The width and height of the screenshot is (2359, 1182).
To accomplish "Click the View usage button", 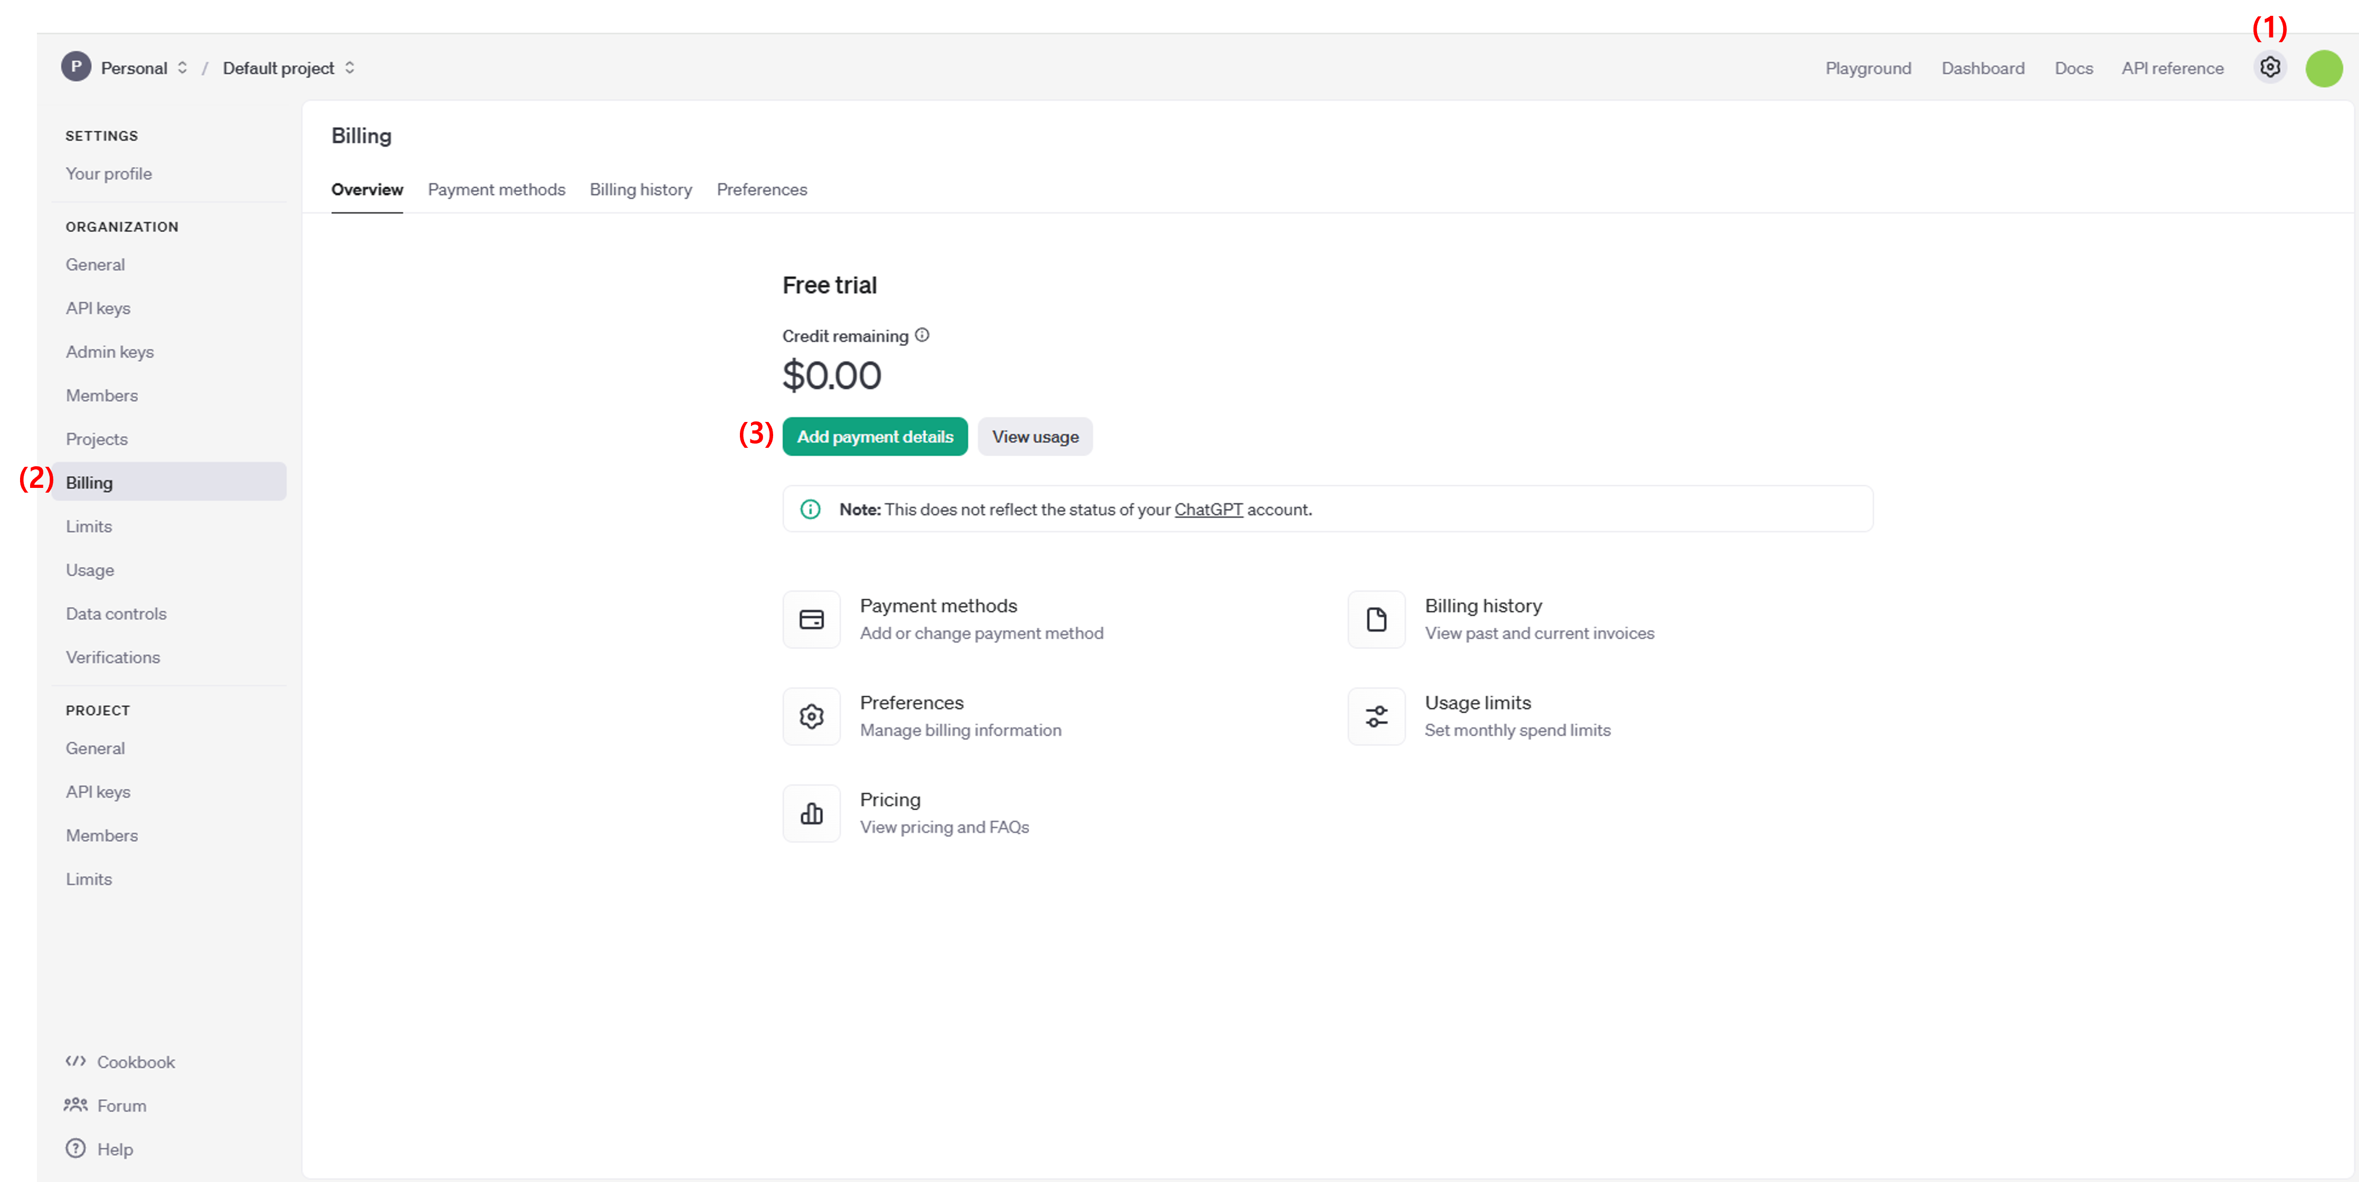I will tap(1035, 437).
